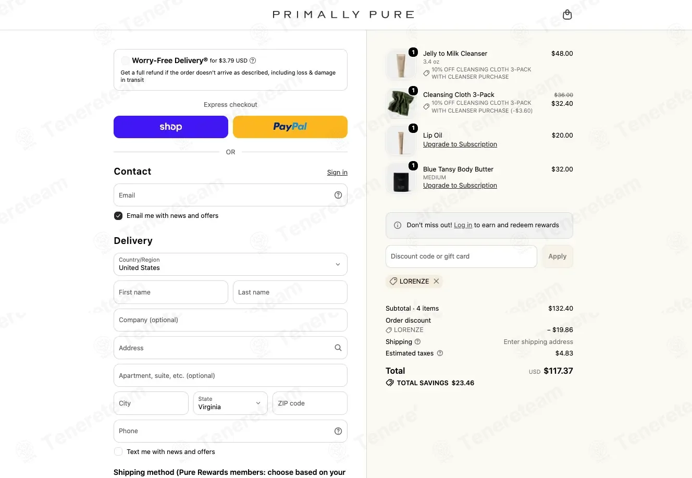Click the Cleansing Cloth 3-Pack thumbnail

pos(401,103)
